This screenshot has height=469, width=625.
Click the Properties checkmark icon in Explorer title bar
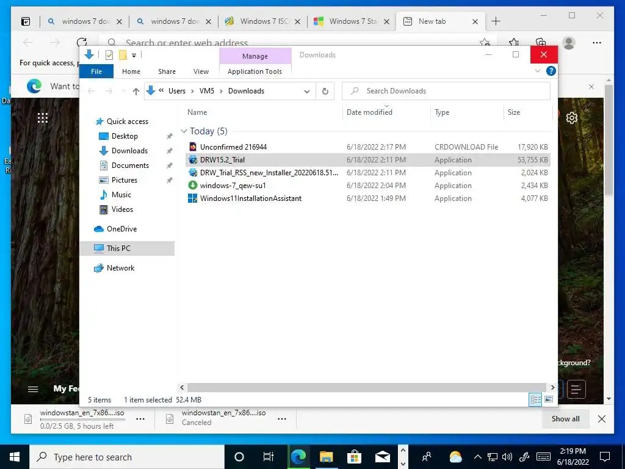point(109,55)
